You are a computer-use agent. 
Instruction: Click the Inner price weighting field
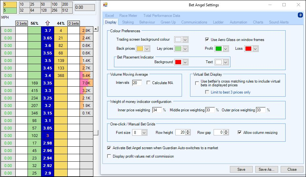click(157, 110)
